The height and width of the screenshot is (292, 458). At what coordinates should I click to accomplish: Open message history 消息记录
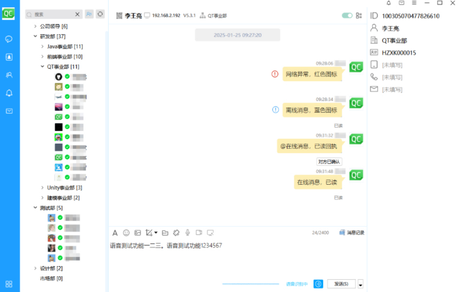click(352, 233)
